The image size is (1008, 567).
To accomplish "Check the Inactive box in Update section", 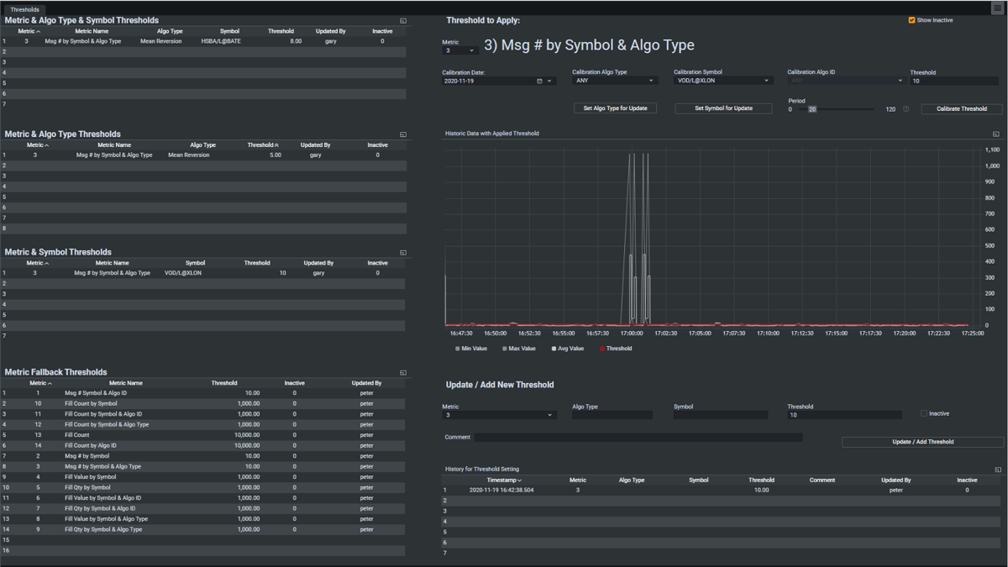I will 924,413.
